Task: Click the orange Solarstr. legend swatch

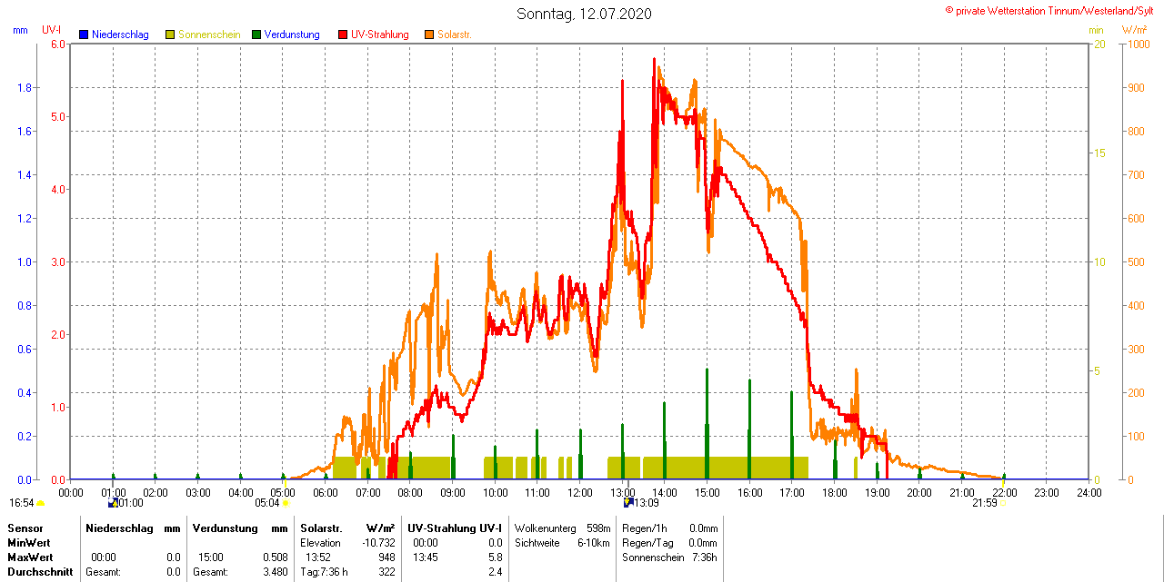Action: [x=429, y=35]
